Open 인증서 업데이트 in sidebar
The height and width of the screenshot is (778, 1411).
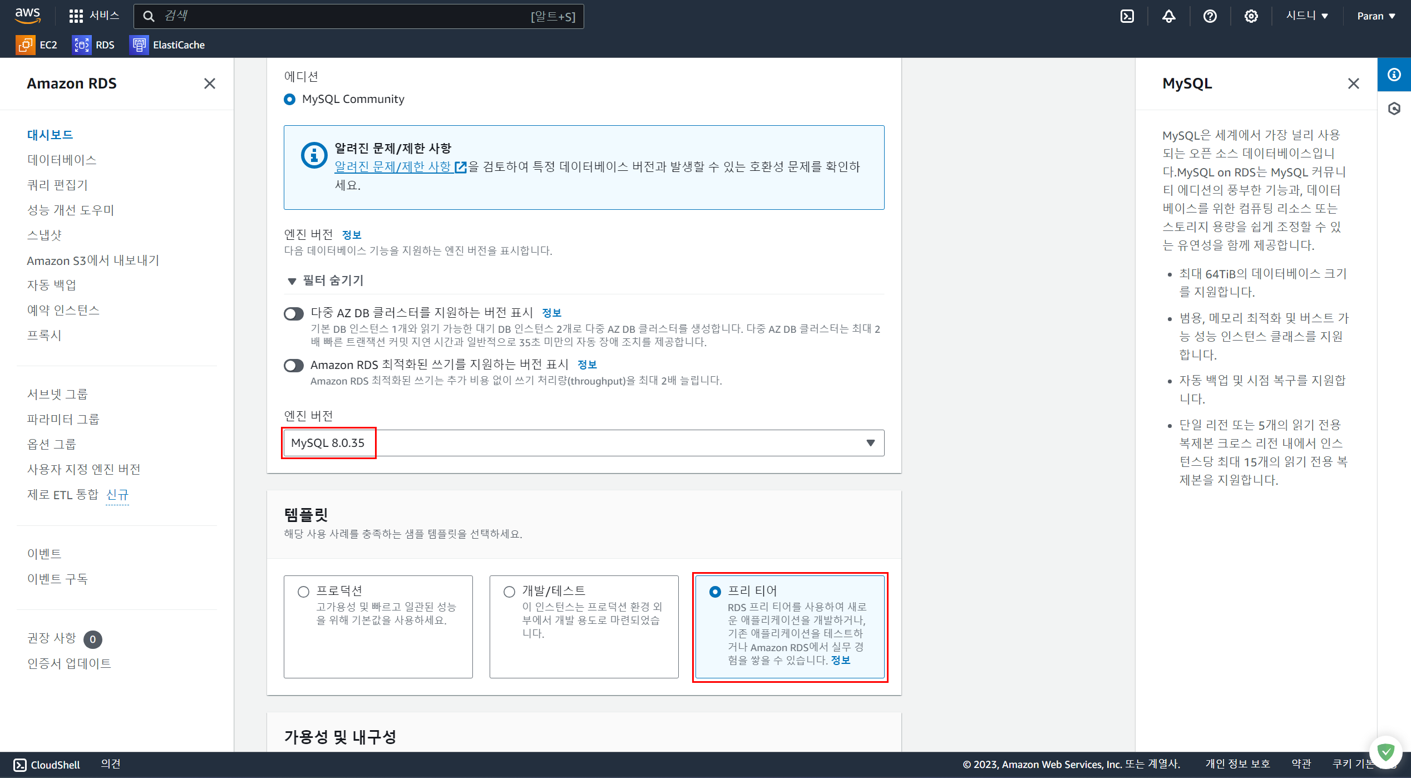pos(70,663)
